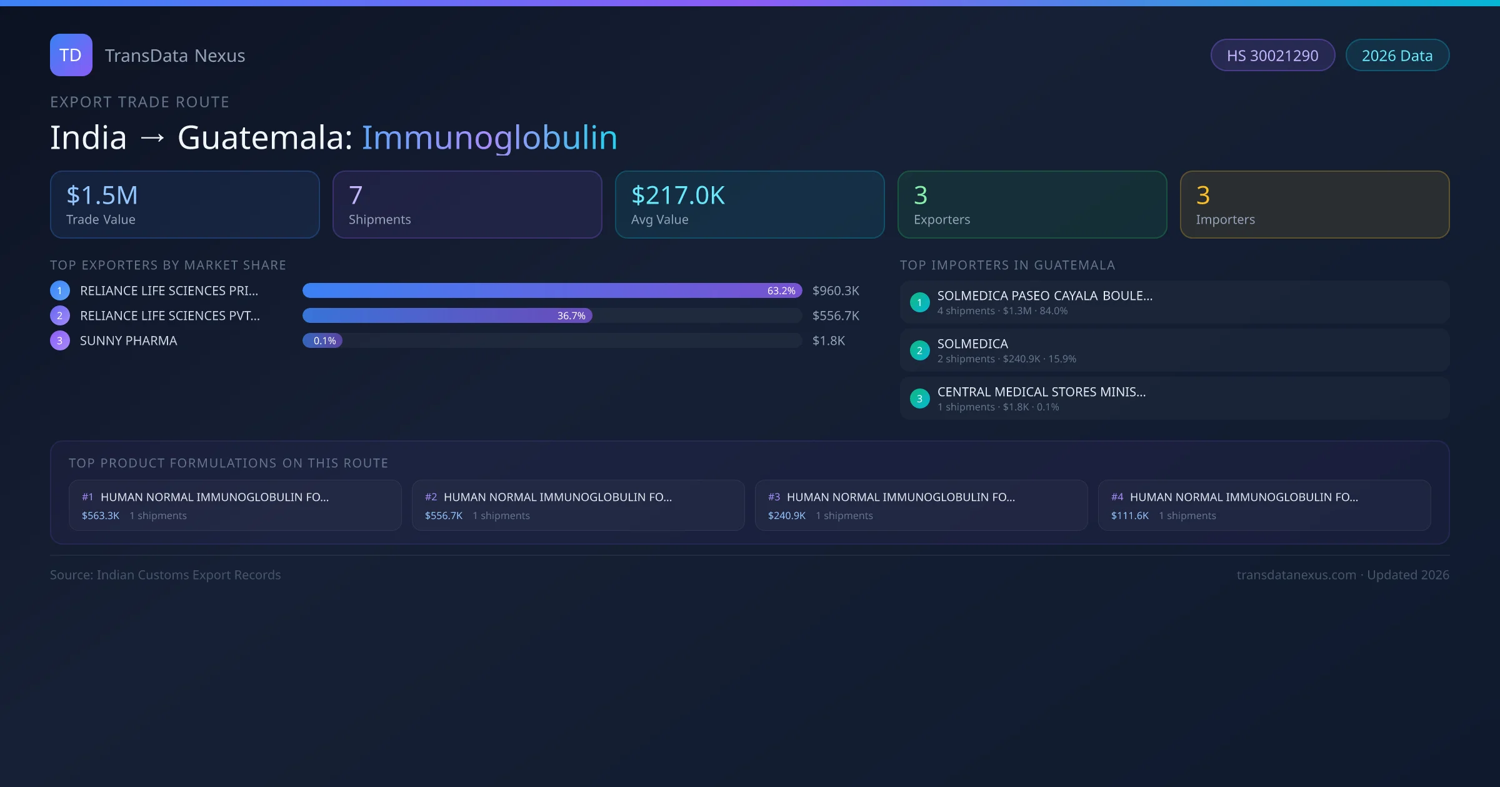1500x787 pixels.
Task: Select the green rank 1 icon for Solmedica Paseo Cayala
Action: [x=919, y=302]
